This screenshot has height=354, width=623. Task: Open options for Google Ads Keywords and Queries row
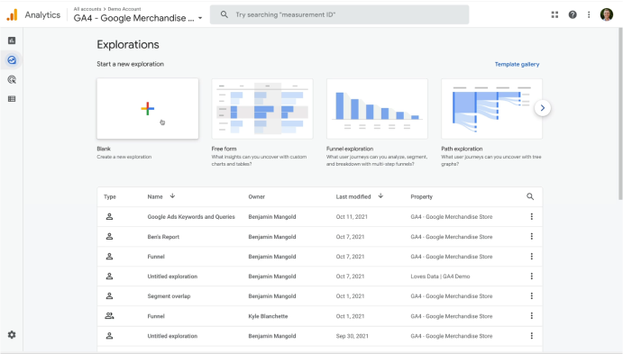[x=531, y=216]
